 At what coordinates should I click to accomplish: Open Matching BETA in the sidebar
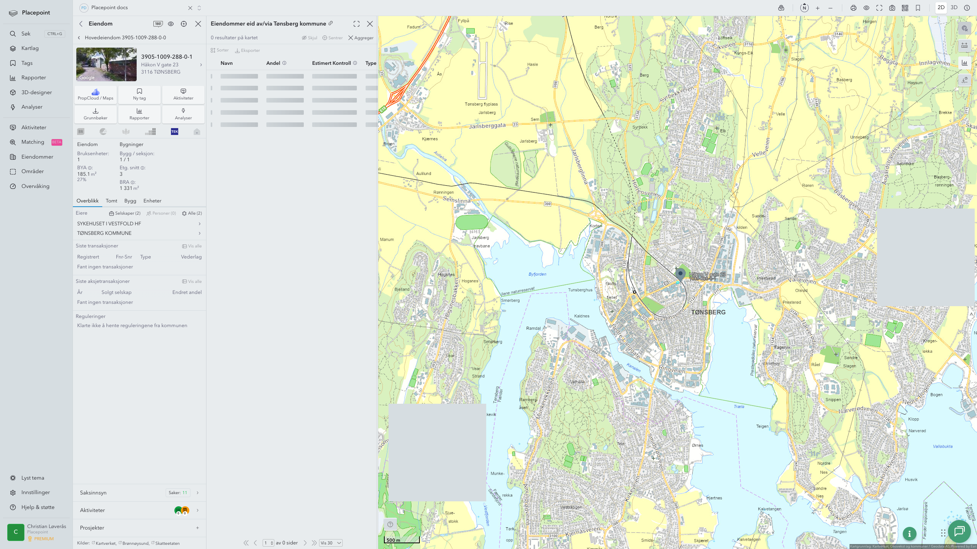click(x=36, y=142)
